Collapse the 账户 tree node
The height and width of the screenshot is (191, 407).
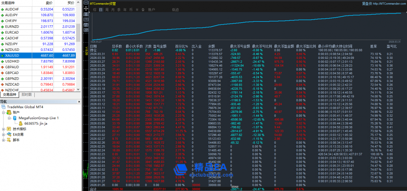click(x=3, y=112)
